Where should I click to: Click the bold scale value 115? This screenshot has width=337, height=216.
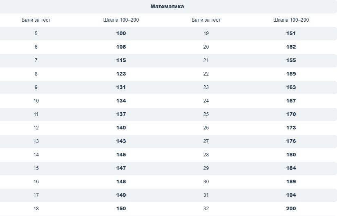click(121, 60)
